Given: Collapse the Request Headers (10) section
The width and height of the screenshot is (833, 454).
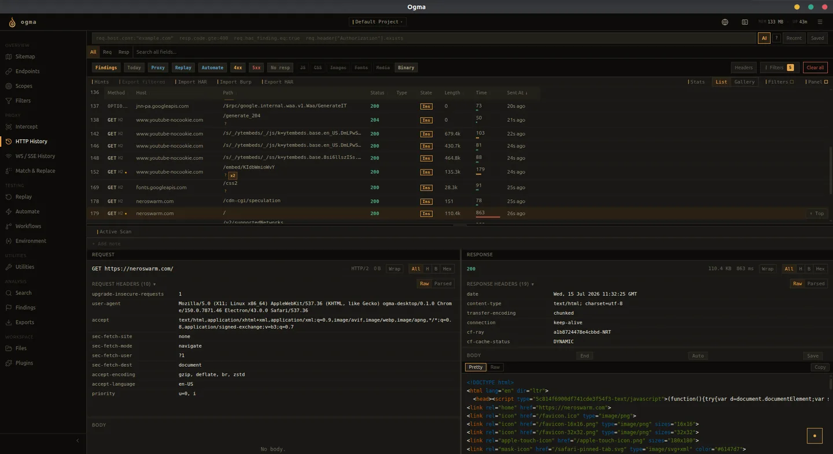Looking at the screenshot, I should coord(124,284).
